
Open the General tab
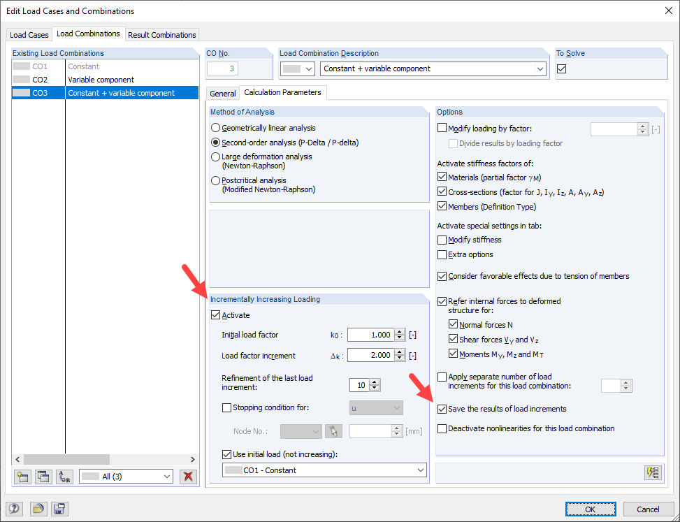point(222,92)
